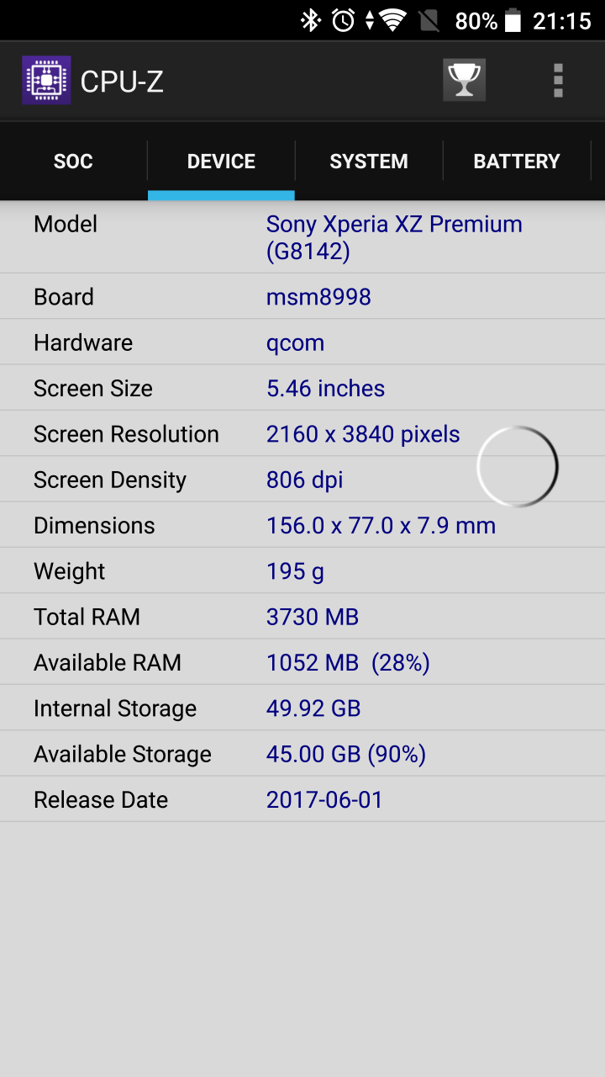Tap the alarm clock status icon
The image size is (605, 1077).
coord(343,20)
